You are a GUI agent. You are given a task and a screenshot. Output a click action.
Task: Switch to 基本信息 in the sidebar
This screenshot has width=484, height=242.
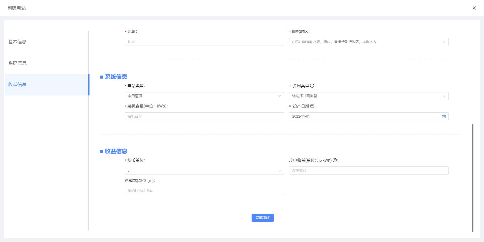pos(17,42)
